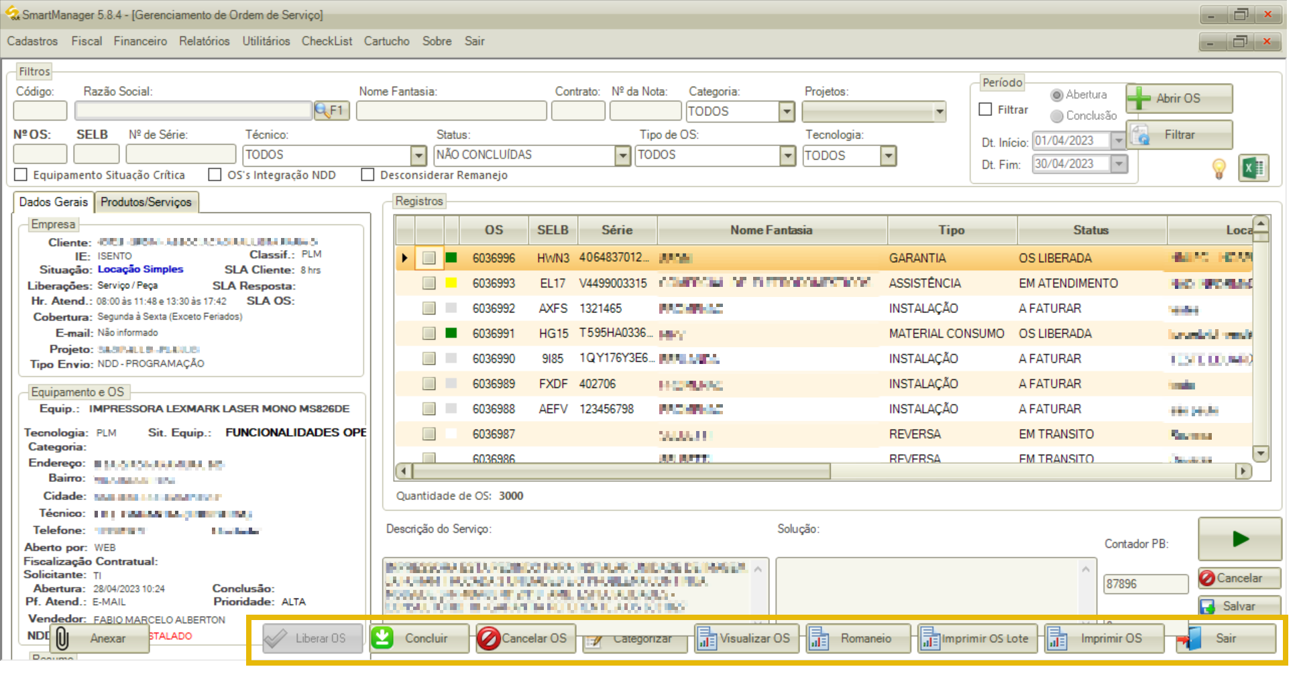Switch to the Produtos/Serviços tab

tap(146, 202)
